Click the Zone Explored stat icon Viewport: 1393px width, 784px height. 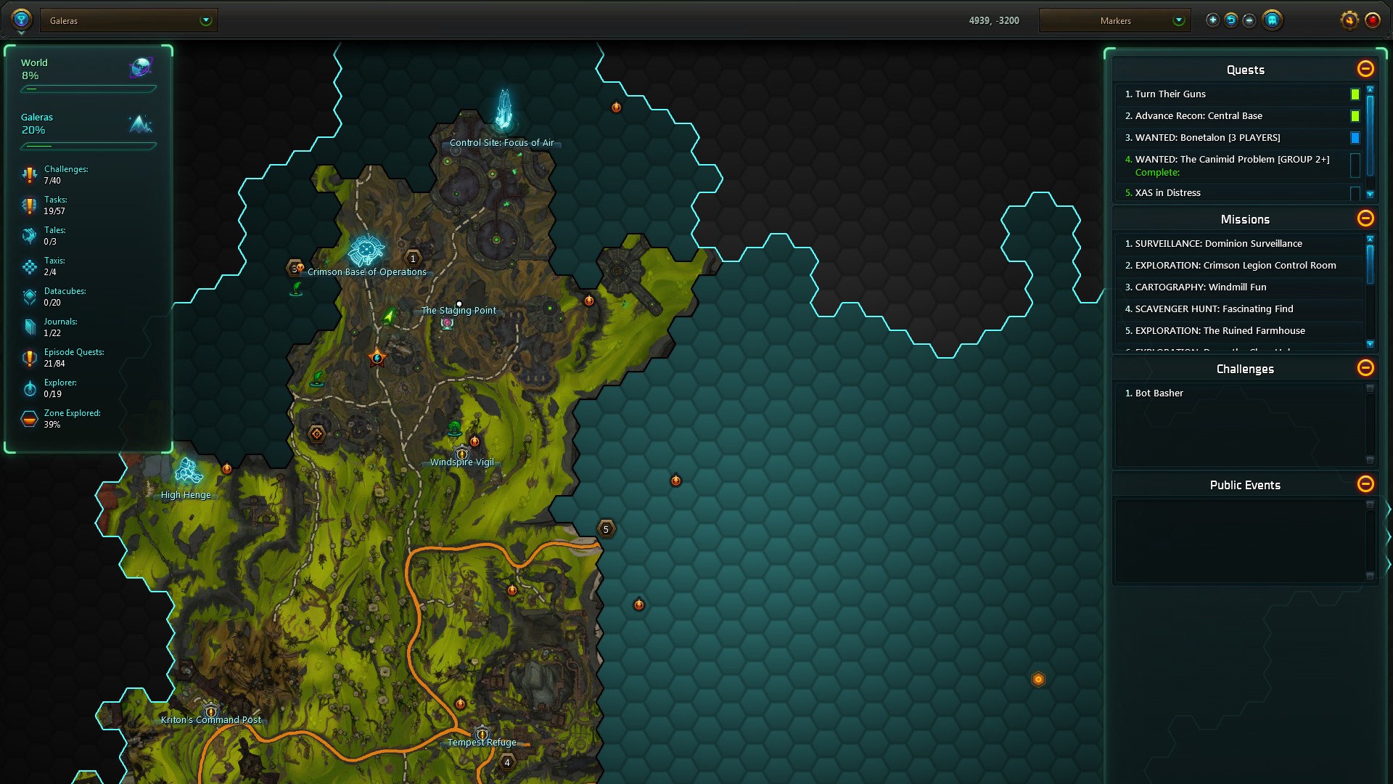coord(29,419)
